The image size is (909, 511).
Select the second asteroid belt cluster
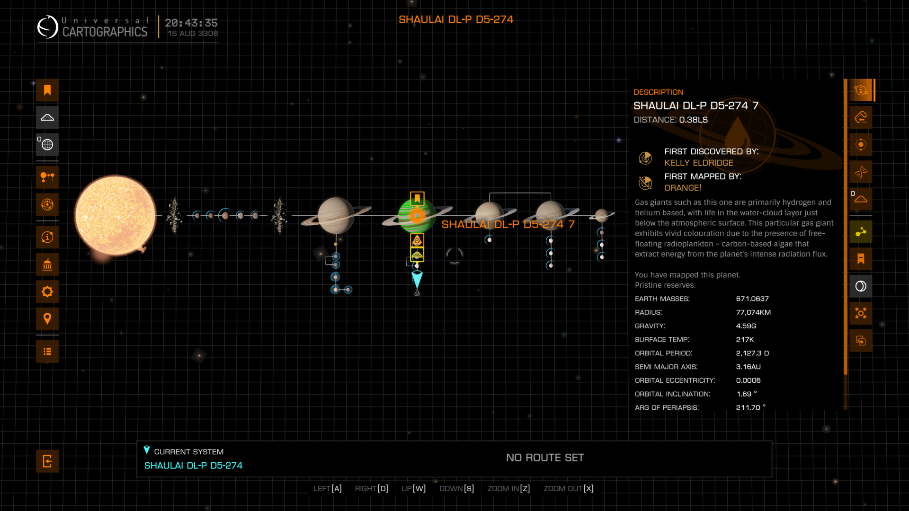[x=279, y=216]
